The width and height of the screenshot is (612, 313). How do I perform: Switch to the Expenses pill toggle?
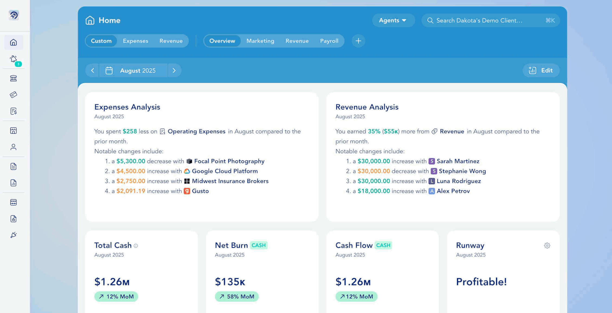pyautogui.click(x=135, y=41)
